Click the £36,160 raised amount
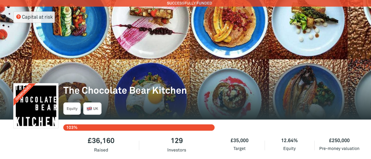 (x=101, y=141)
